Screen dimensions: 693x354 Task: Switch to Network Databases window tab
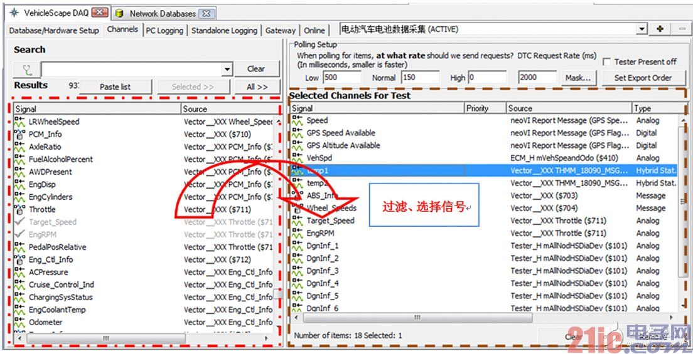point(163,14)
